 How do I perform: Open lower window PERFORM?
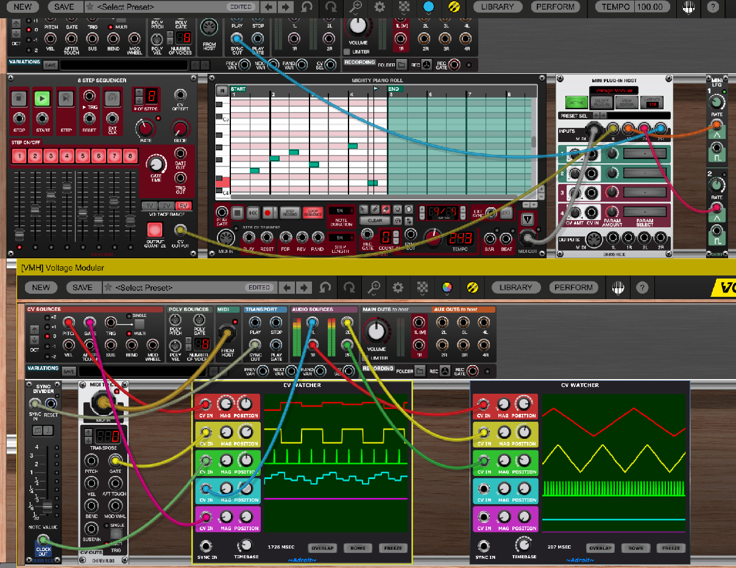574,288
